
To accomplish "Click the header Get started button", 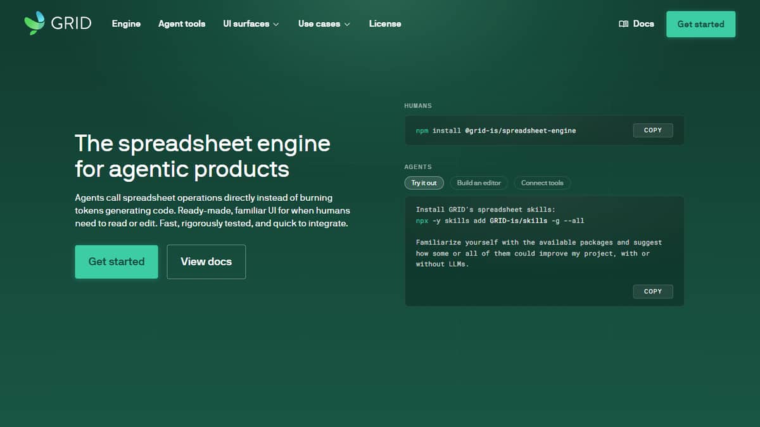I will click(700, 24).
